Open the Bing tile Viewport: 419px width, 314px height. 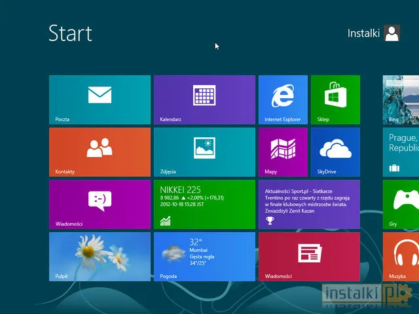(401, 99)
